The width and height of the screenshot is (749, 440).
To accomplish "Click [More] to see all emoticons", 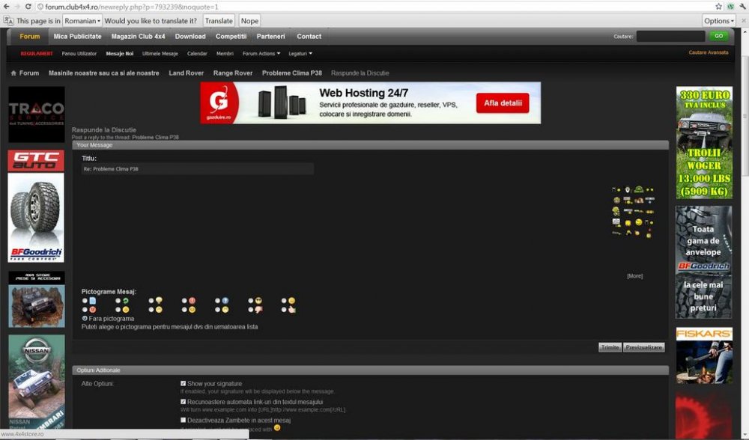I will click(x=634, y=275).
